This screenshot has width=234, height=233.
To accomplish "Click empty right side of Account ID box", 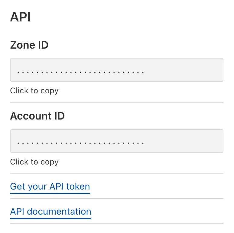I will pos(187,141).
